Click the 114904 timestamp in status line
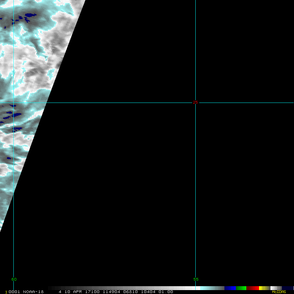 click(x=111, y=292)
